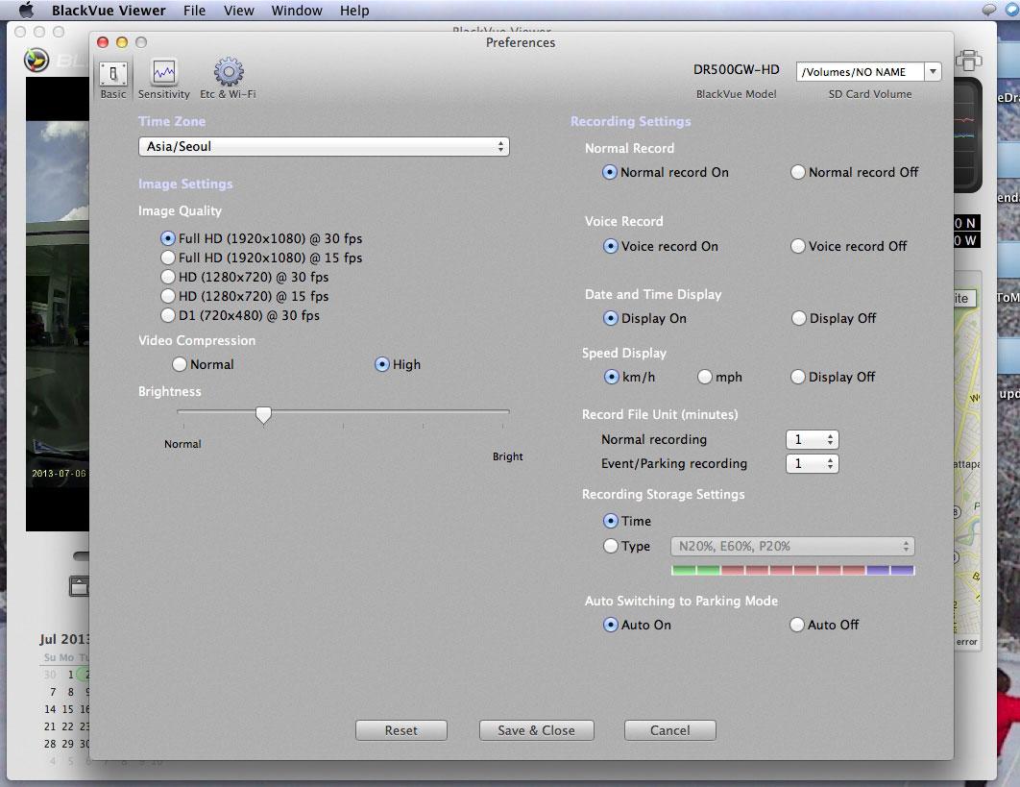
Task: Open the File menu
Action: click(x=195, y=11)
